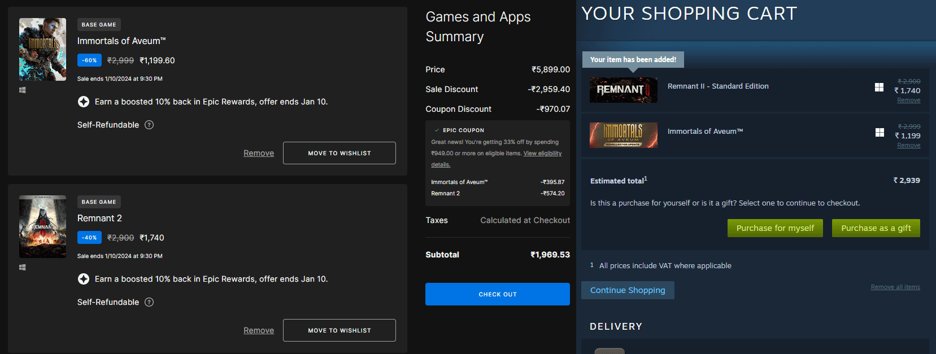Click All prices include VAT footnote

(x=665, y=266)
